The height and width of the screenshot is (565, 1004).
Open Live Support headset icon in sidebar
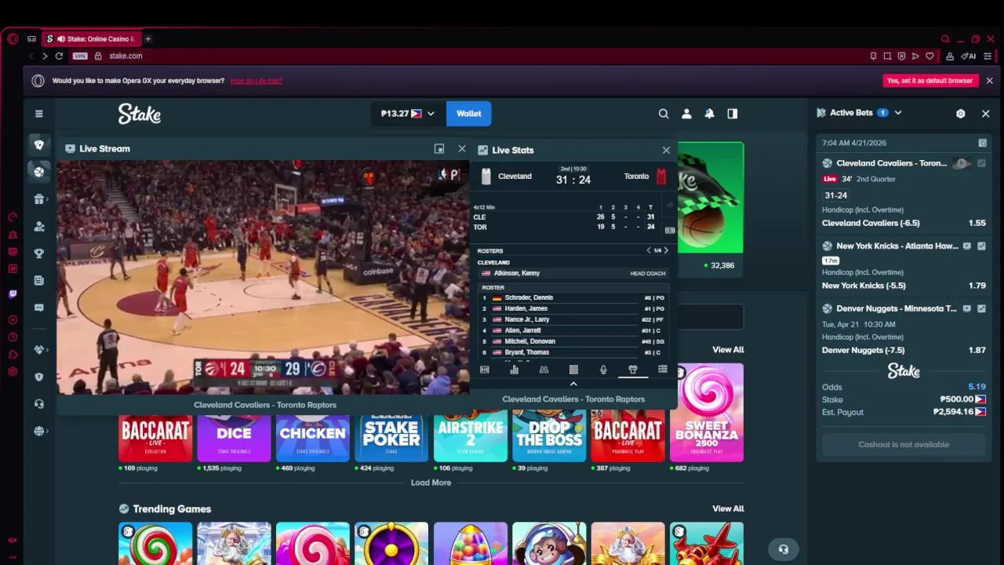pos(38,404)
